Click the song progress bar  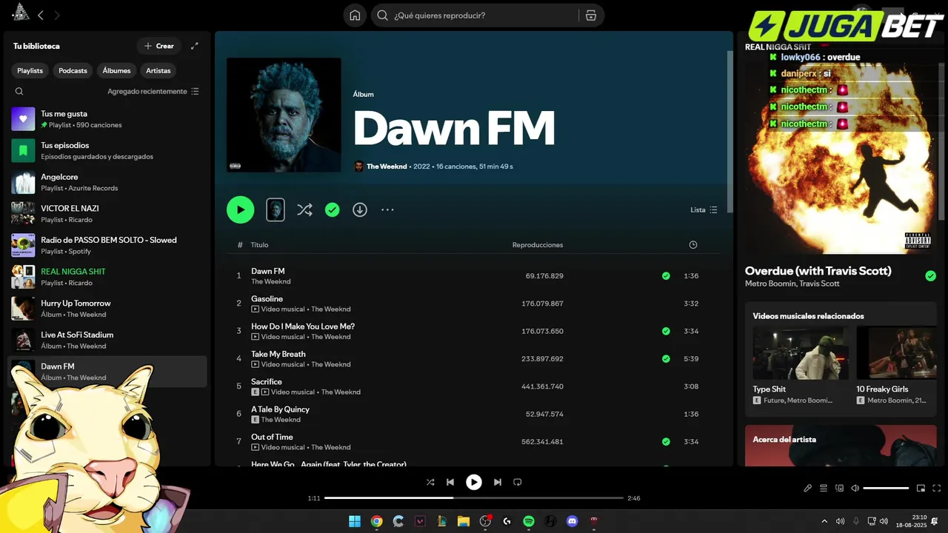click(474, 498)
